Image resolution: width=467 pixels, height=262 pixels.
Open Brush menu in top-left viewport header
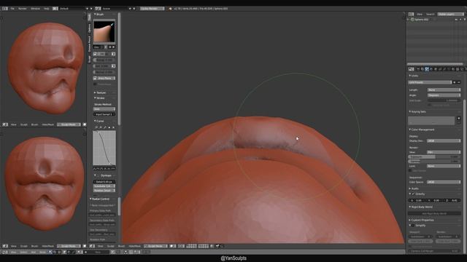tap(34, 124)
